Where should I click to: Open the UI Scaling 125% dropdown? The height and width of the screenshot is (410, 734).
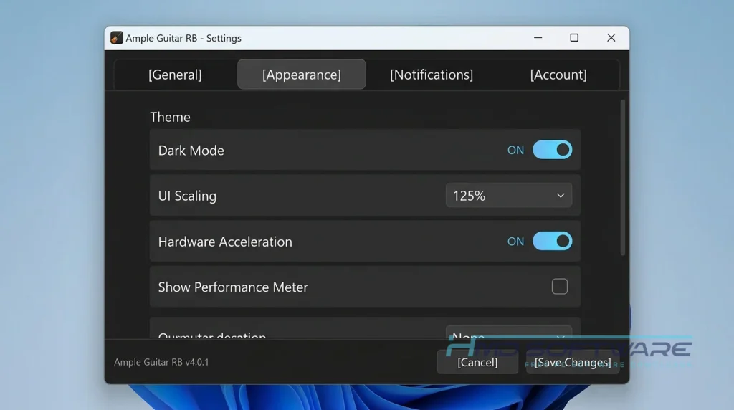(509, 195)
